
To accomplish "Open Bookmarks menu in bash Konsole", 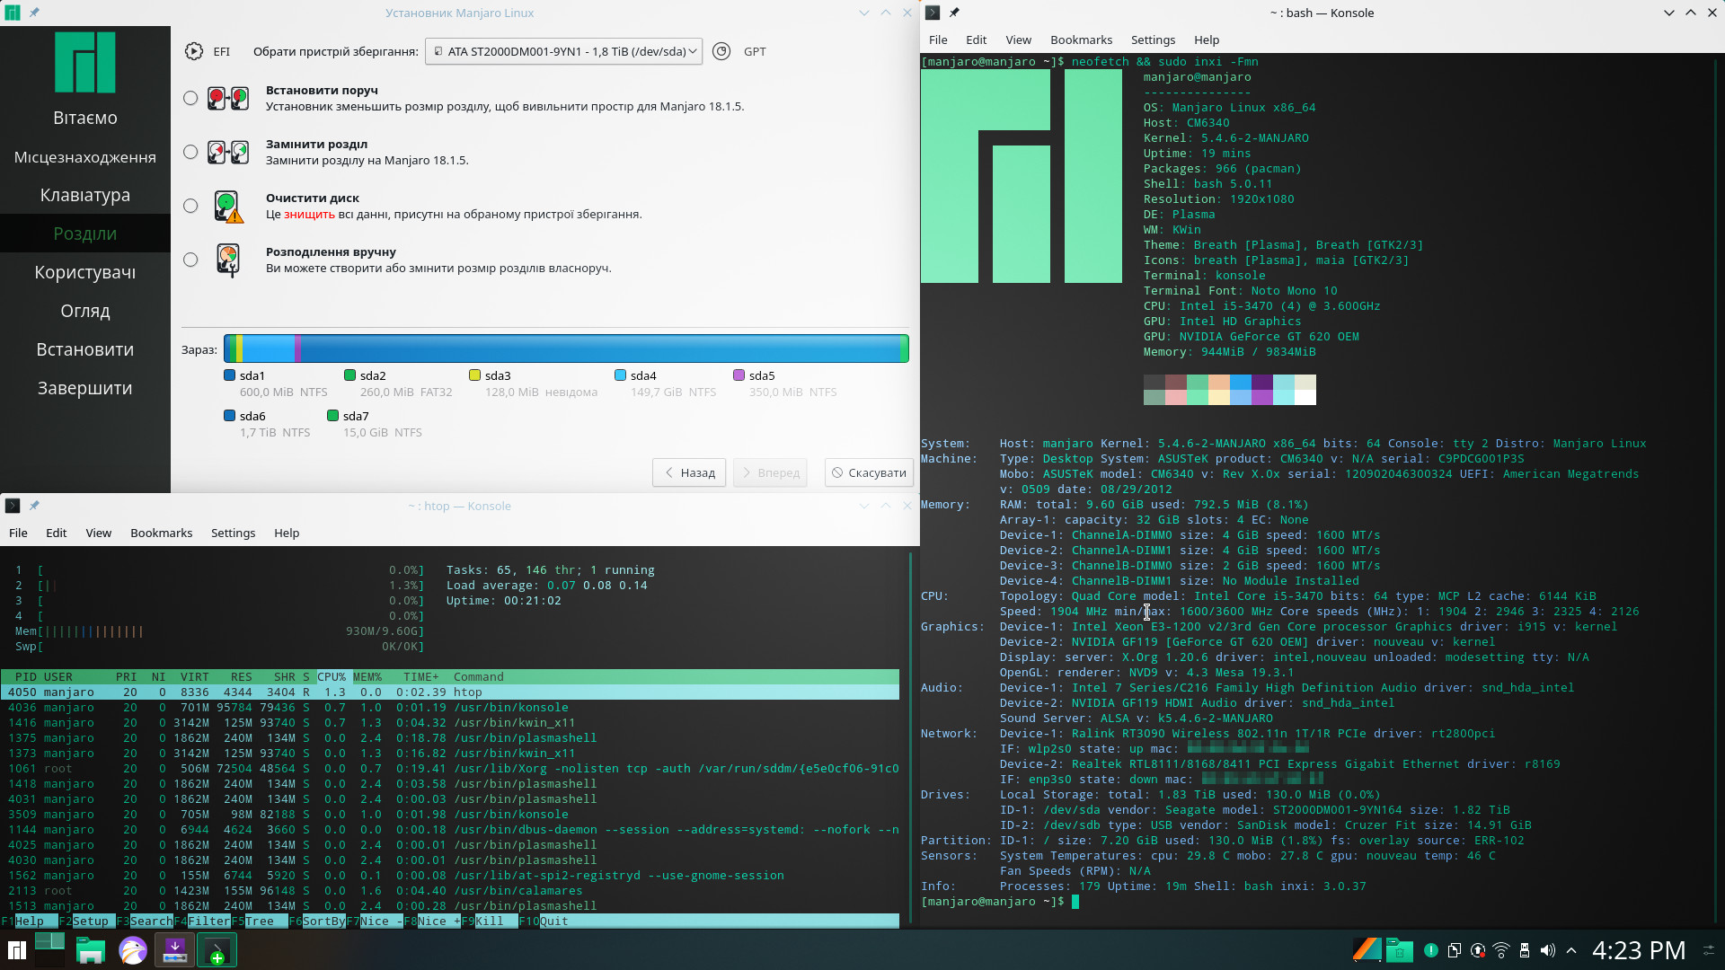I will (1081, 40).
